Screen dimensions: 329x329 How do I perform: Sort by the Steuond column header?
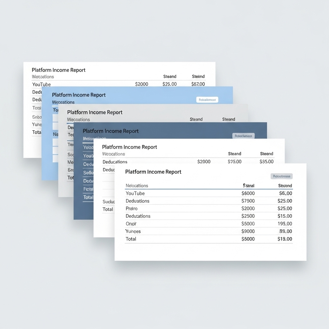pyautogui.click(x=285, y=186)
